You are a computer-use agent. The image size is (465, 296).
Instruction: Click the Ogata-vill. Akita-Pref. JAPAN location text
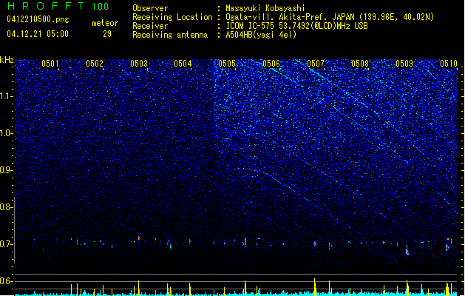pyautogui.click(x=330, y=17)
